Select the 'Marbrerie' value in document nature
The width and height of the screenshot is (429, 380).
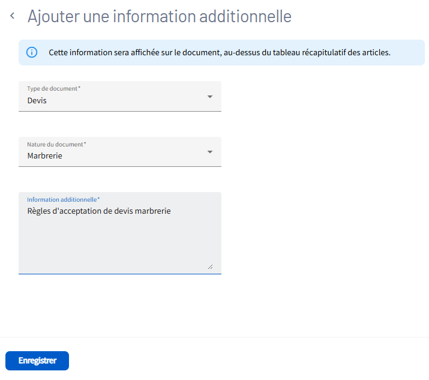[45, 156]
